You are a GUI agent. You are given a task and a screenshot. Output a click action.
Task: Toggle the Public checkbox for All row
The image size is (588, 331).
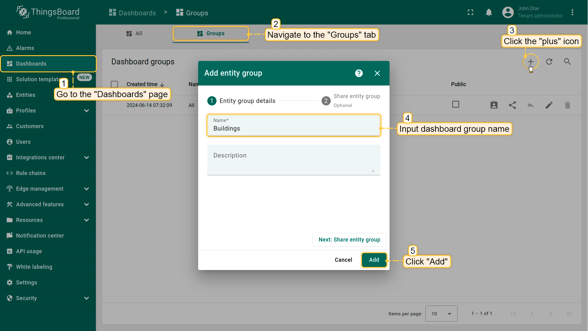click(455, 105)
